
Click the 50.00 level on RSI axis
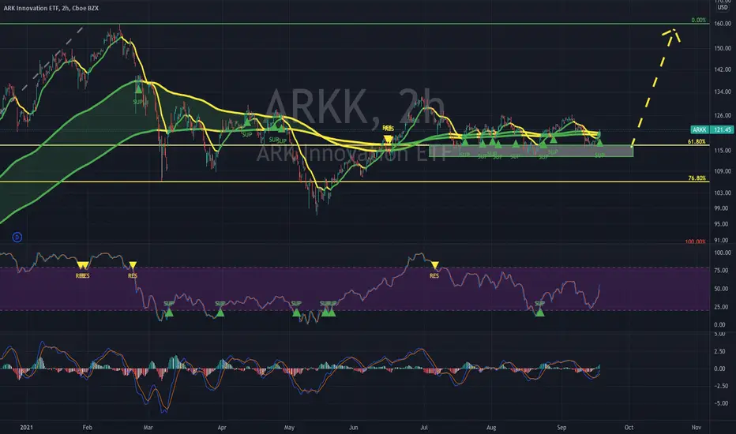[x=720, y=289]
